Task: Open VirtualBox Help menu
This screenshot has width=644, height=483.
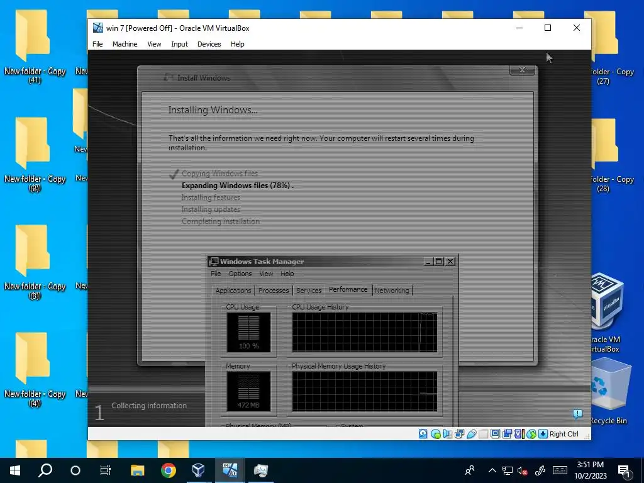Action: [237, 44]
